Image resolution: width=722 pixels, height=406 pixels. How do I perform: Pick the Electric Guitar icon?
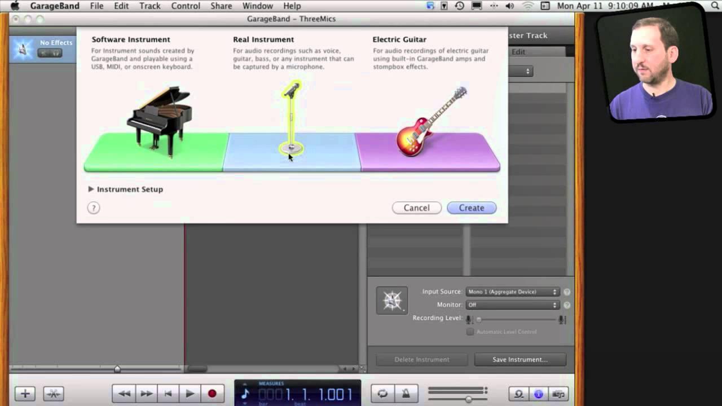pos(432,121)
